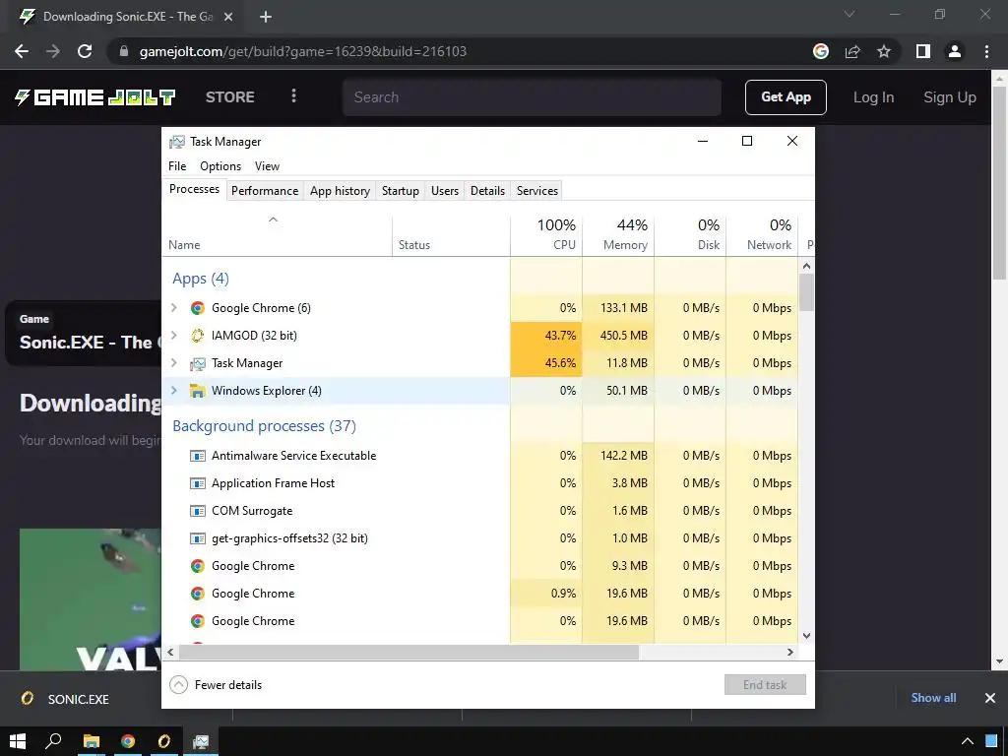The image size is (1008, 756).
Task: Click the Task Manager taskbar icon
Action: click(201, 741)
